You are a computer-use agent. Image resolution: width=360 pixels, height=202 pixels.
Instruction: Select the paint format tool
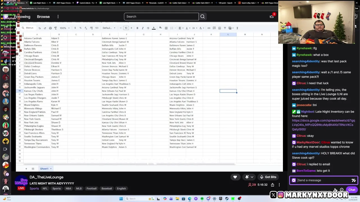55,28
